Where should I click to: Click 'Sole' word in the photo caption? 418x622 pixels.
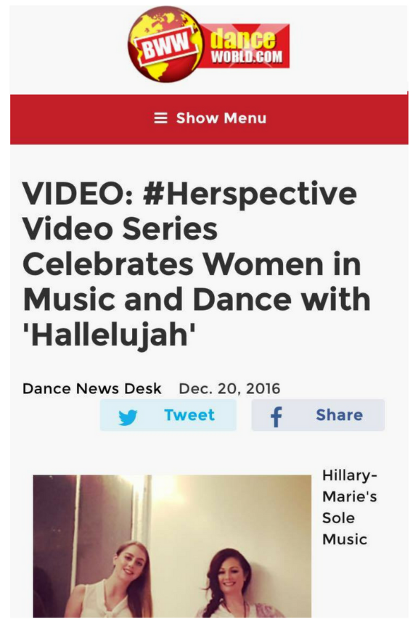click(x=338, y=517)
